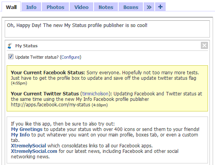Screen dimensions: 215x165
Task: Click 'Your Current Facebook Status:' label
Action: click(48, 73)
